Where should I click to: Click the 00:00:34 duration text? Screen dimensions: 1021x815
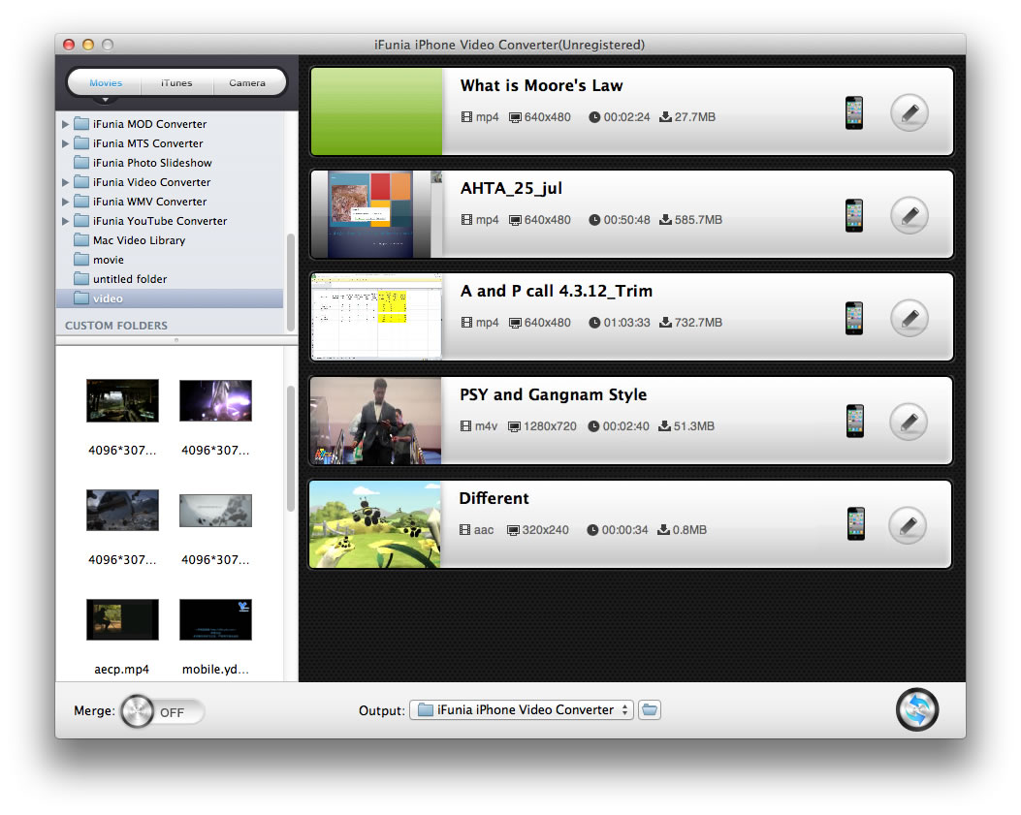coord(624,530)
